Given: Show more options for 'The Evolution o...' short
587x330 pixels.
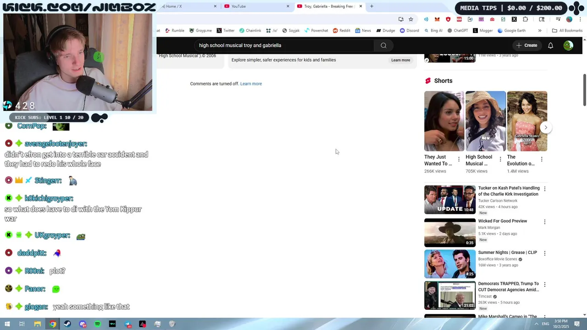Looking at the screenshot, I should [542, 159].
